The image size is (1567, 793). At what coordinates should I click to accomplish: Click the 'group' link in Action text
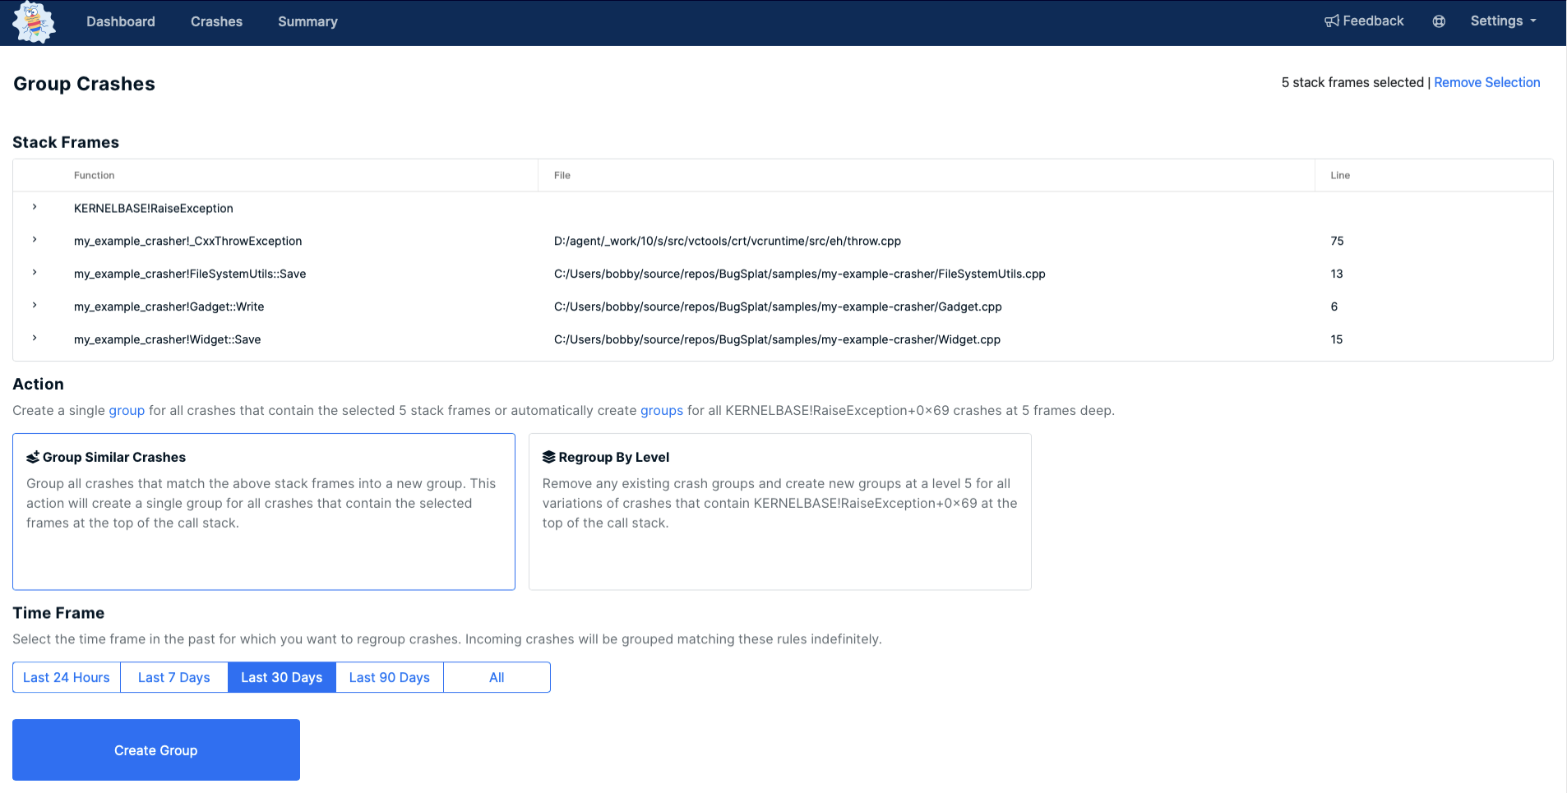click(127, 410)
